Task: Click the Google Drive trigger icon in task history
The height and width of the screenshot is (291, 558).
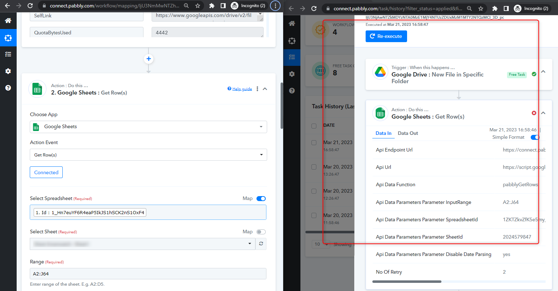Action: [381, 72]
